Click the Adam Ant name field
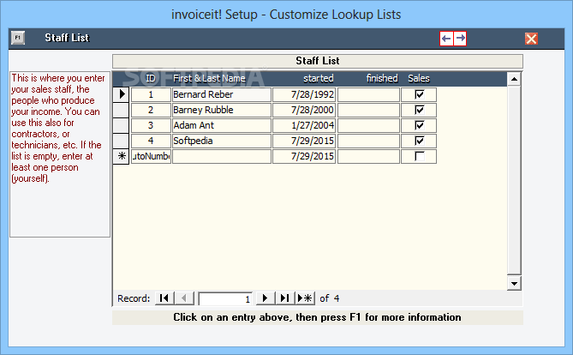The width and height of the screenshot is (573, 355). click(x=222, y=125)
